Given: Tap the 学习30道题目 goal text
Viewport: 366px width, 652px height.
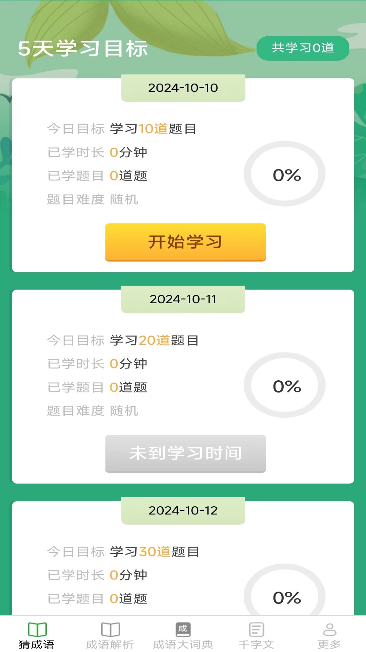Looking at the screenshot, I should point(155,551).
